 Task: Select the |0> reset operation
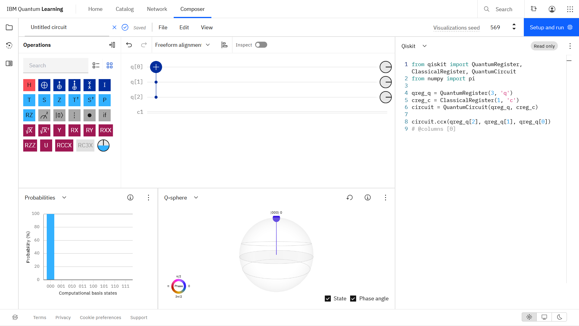tap(59, 115)
